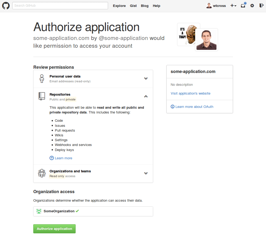
Task: Click the It's a Trap application avatar
Action: pyautogui.click(x=186, y=34)
